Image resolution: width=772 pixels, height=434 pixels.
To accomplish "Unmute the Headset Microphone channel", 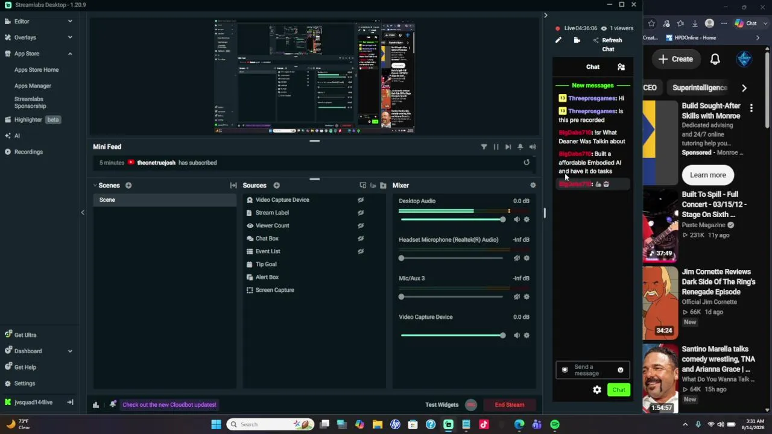I will [517, 258].
